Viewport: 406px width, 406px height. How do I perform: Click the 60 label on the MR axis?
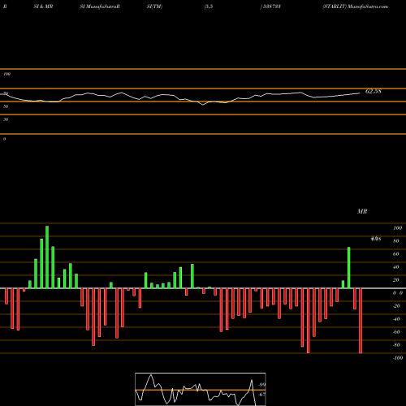tap(396, 254)
